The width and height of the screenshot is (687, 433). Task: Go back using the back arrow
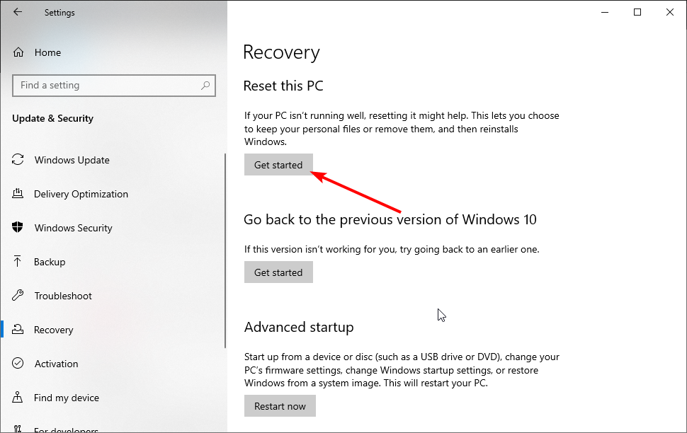pos(18,12)
